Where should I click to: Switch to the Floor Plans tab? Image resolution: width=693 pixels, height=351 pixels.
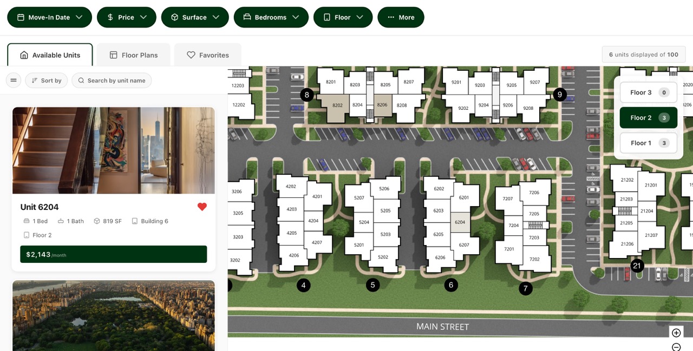pyautogui.click(x=133, y=55)
